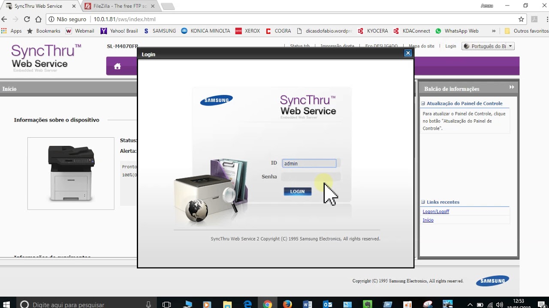549x308 pixels.
Task: Open the dicasdofabio.wordpress bookmark
Action: (x=324, y=31)
